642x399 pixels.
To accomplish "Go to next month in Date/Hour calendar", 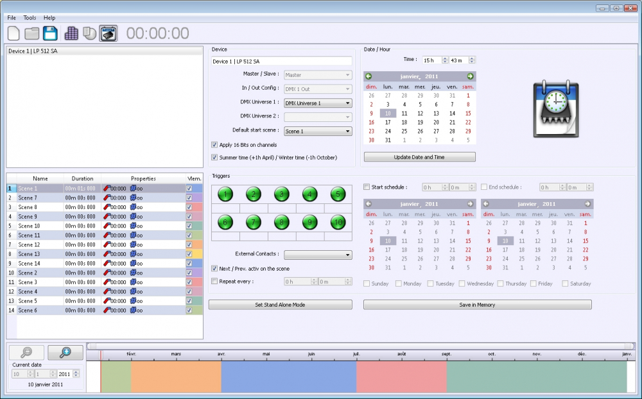I will pyautogui.click(x=470, y=76).
